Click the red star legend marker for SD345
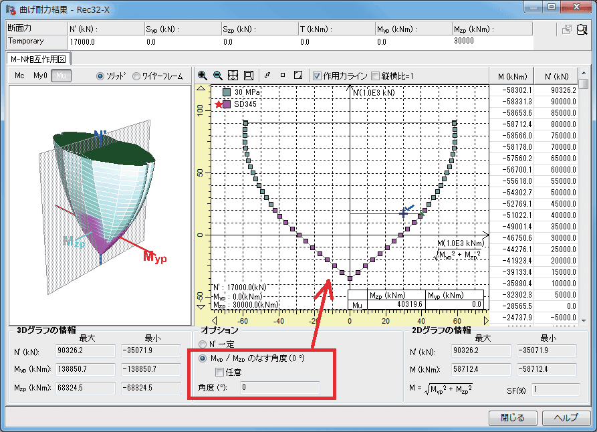The width and height of the screenshot is (597, 432). click(x=219, y=104)
